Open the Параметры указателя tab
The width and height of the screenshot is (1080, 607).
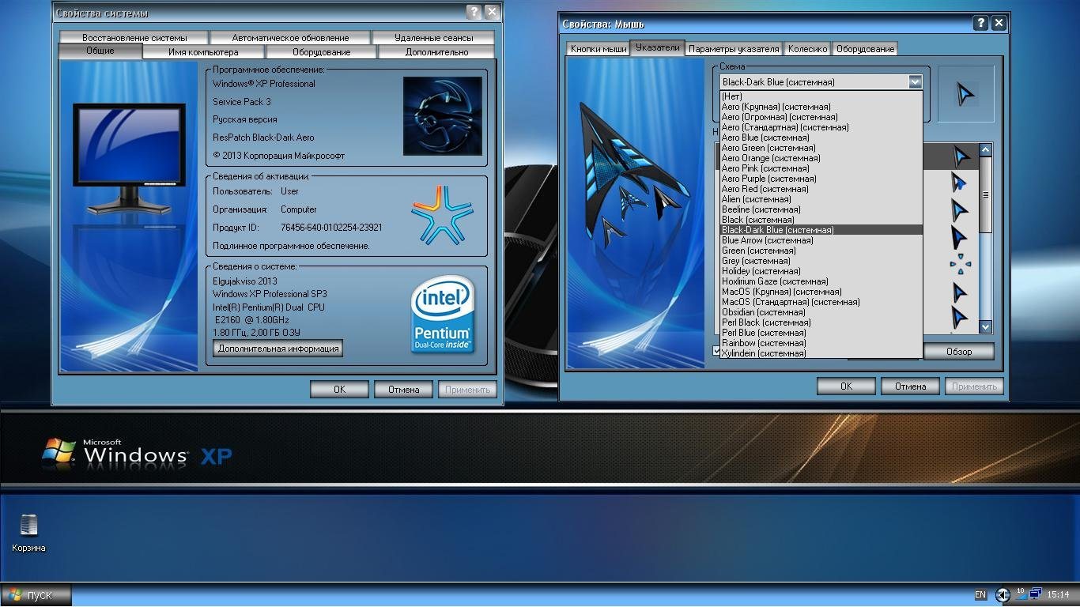734,49
